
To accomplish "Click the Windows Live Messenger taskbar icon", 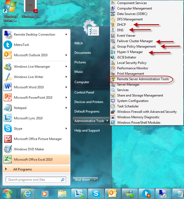I will [130, 193].
